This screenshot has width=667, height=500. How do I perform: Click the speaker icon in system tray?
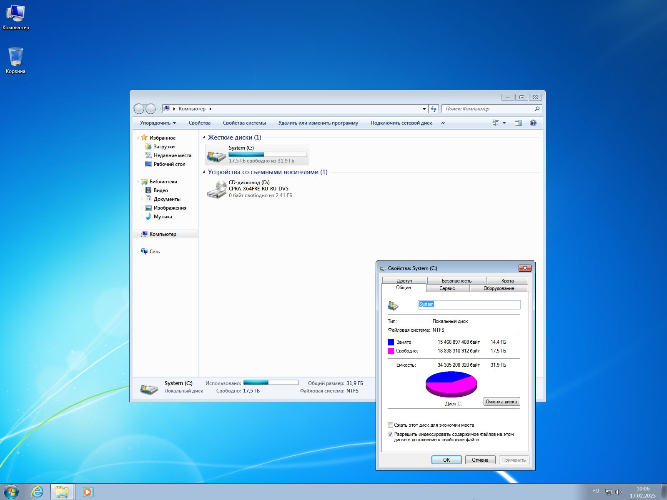(x=619, y=491)
